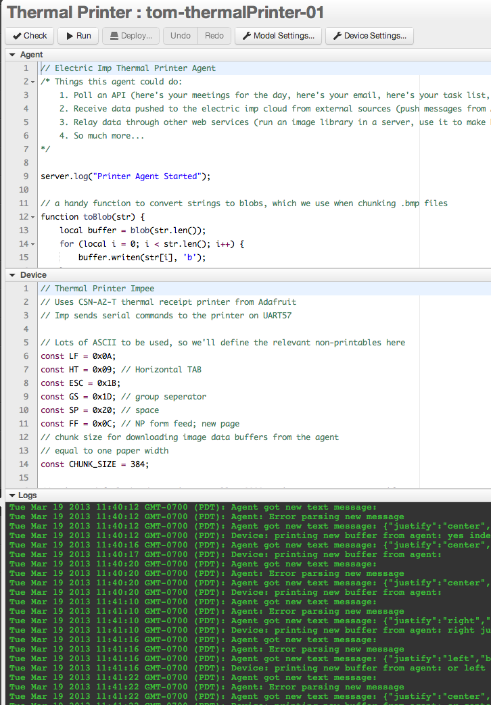Fold the toBlob function at Agent line 12

click(x=33, y=217)
